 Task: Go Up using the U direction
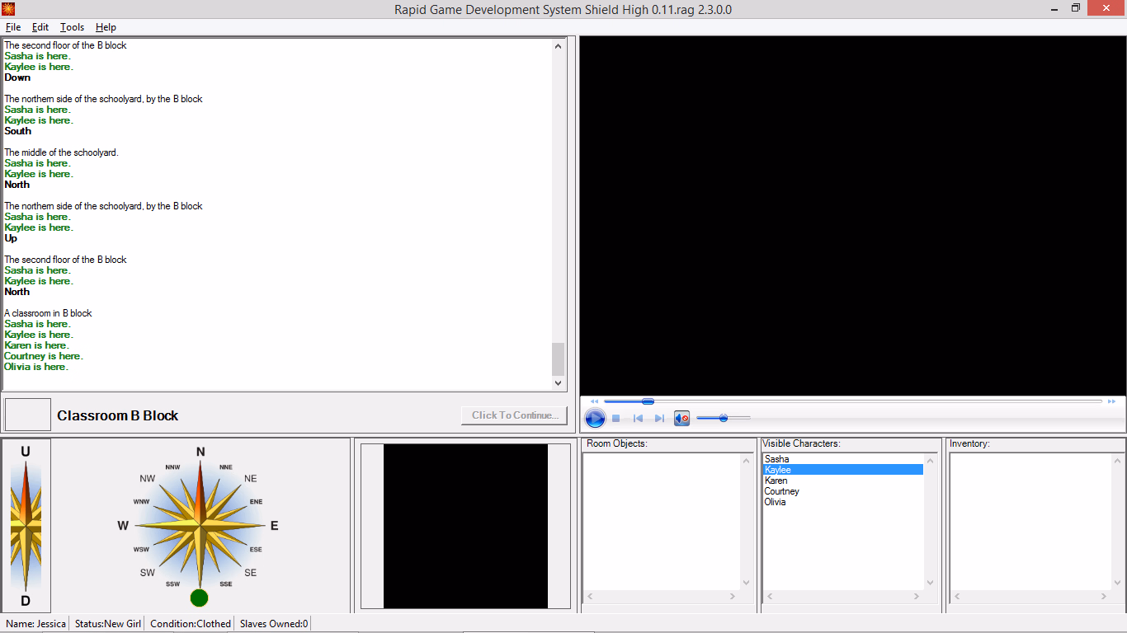[x=26, y=452]
